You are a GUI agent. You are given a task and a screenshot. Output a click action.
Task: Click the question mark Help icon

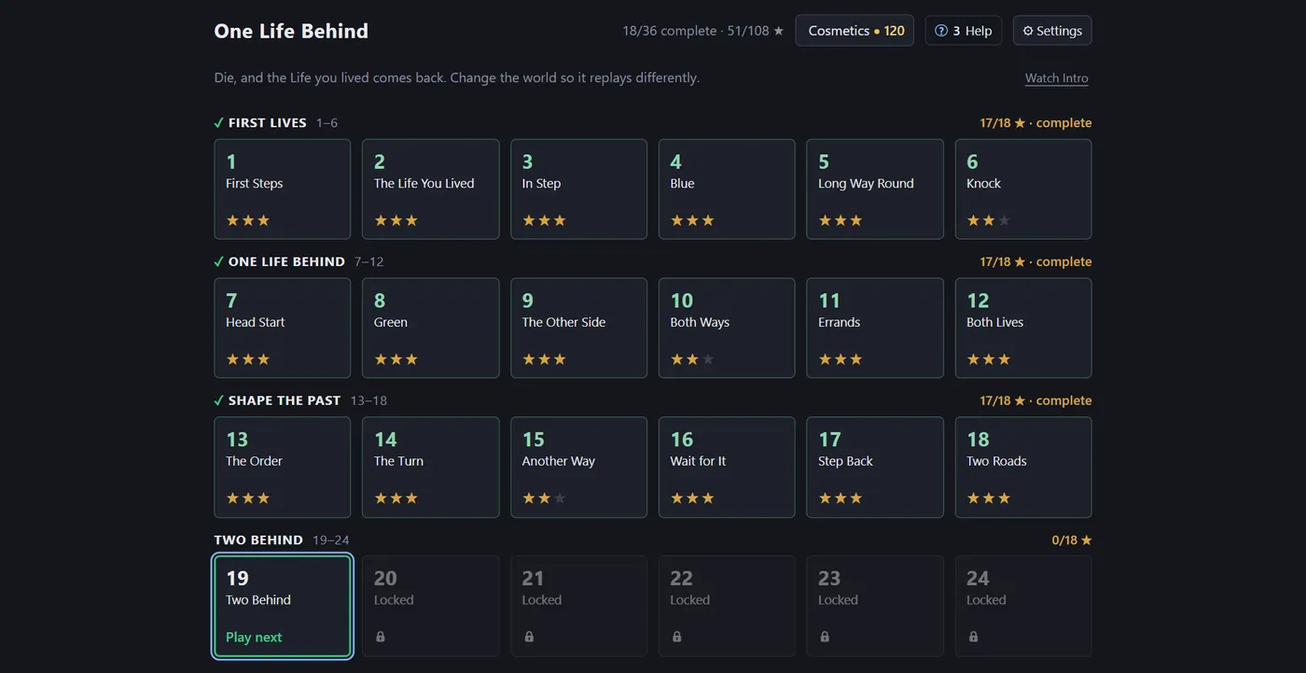click(x=941, y=31)
